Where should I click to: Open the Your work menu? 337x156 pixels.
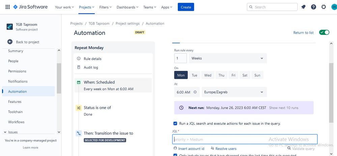tap(64, 7)
